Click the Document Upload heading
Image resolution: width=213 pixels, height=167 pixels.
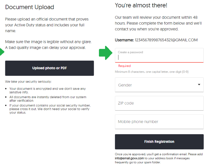30,7
